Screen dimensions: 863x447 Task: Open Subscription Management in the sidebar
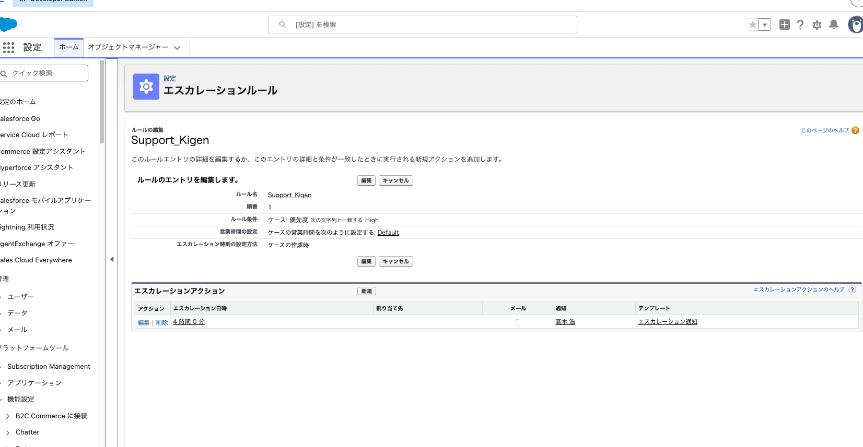coord(49,367)
